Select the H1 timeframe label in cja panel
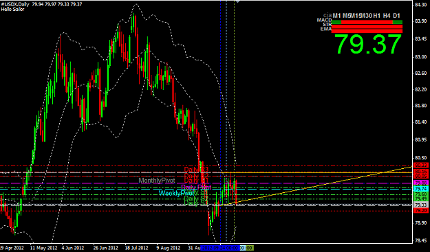 (377, 16)
